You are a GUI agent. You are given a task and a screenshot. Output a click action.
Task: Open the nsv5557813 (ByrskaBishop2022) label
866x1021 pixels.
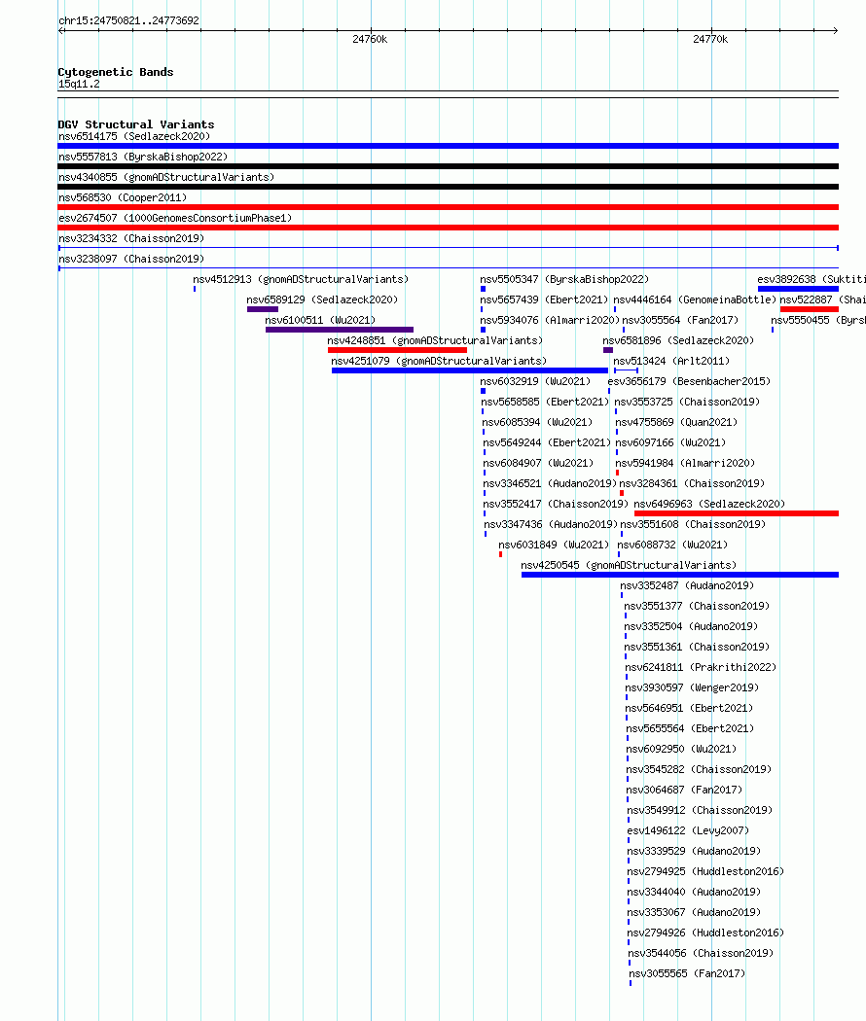tap(143, 157)
